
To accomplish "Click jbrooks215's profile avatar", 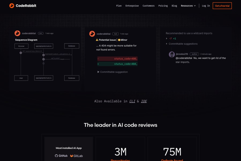I will coord(172,54).
